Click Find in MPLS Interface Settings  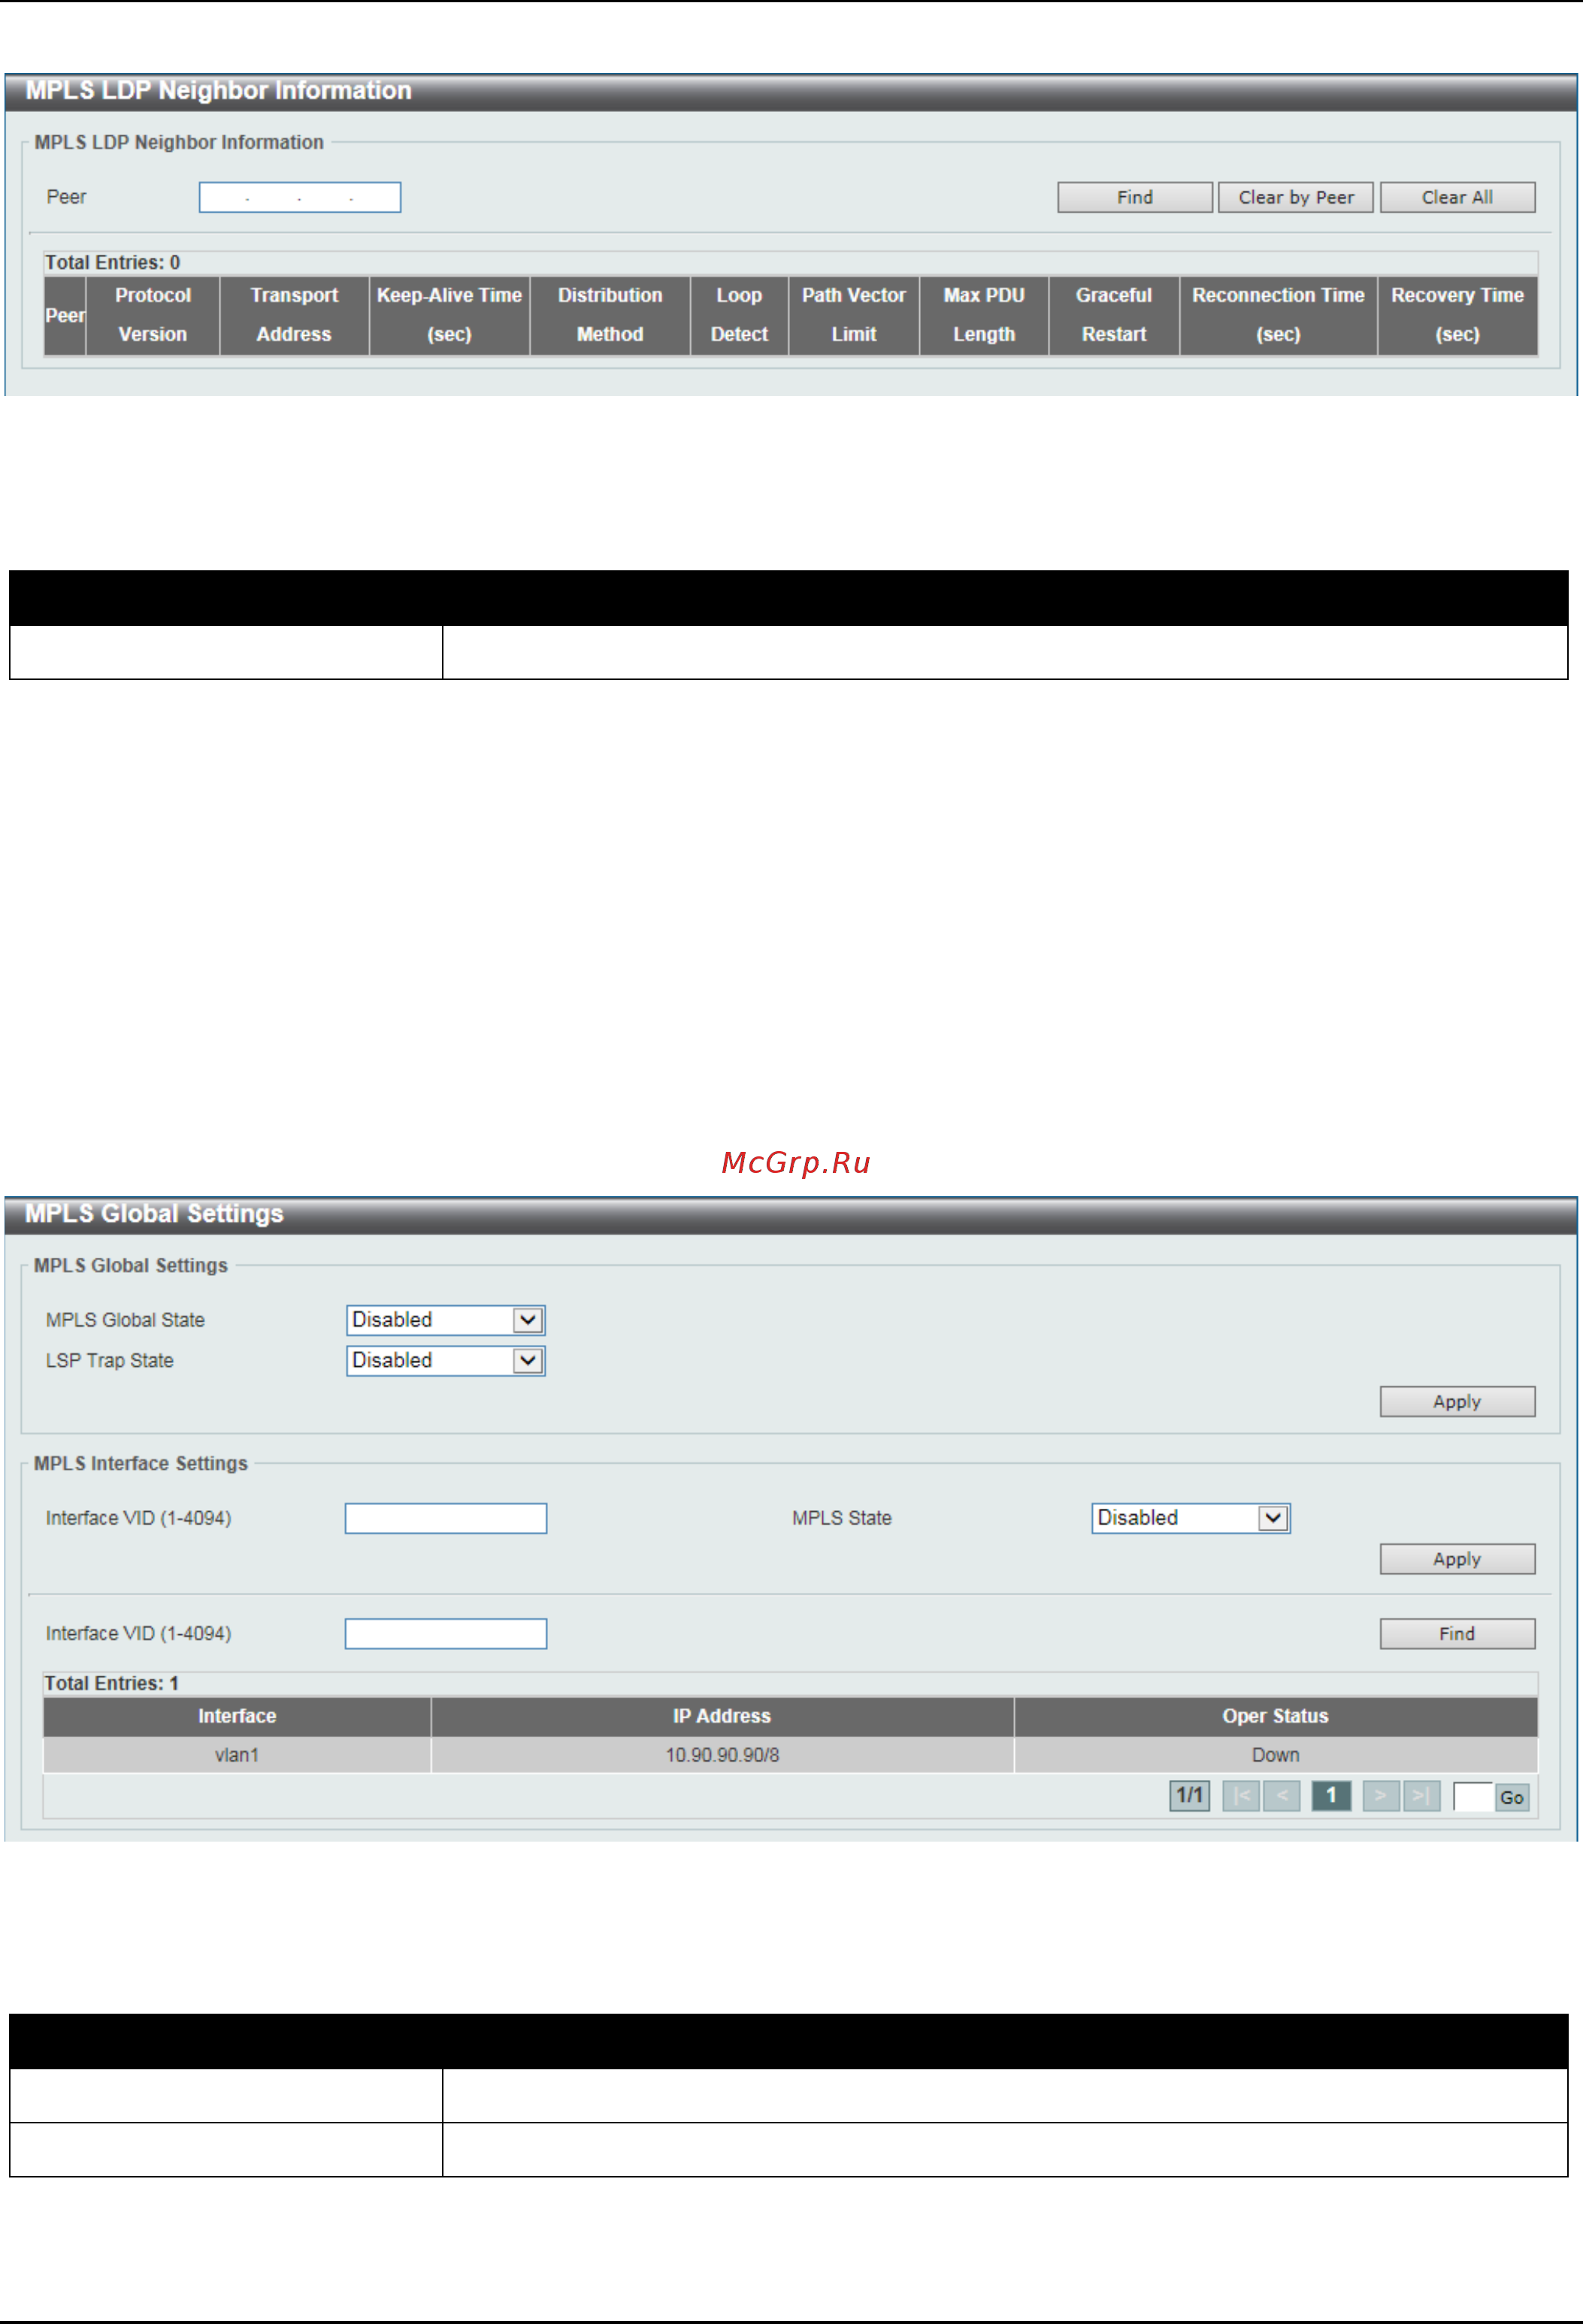pos(1457,1634)
